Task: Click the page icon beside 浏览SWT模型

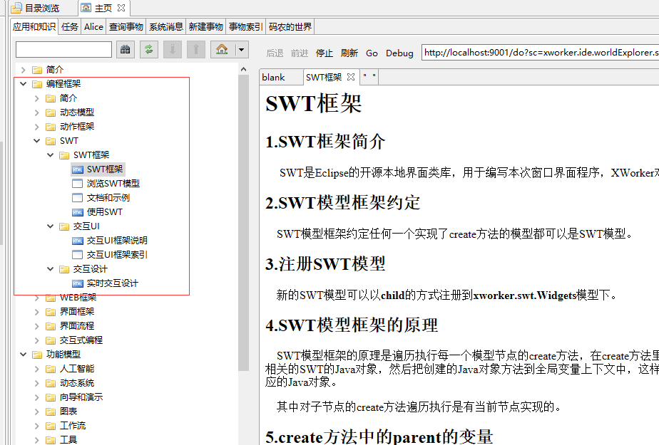Action: [x=77, y=184]
